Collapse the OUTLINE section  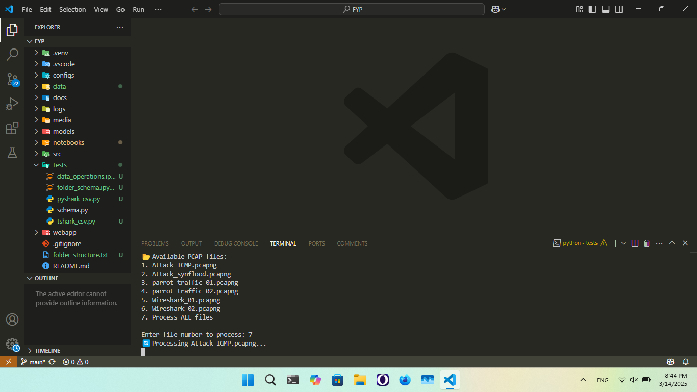(30, 278)
